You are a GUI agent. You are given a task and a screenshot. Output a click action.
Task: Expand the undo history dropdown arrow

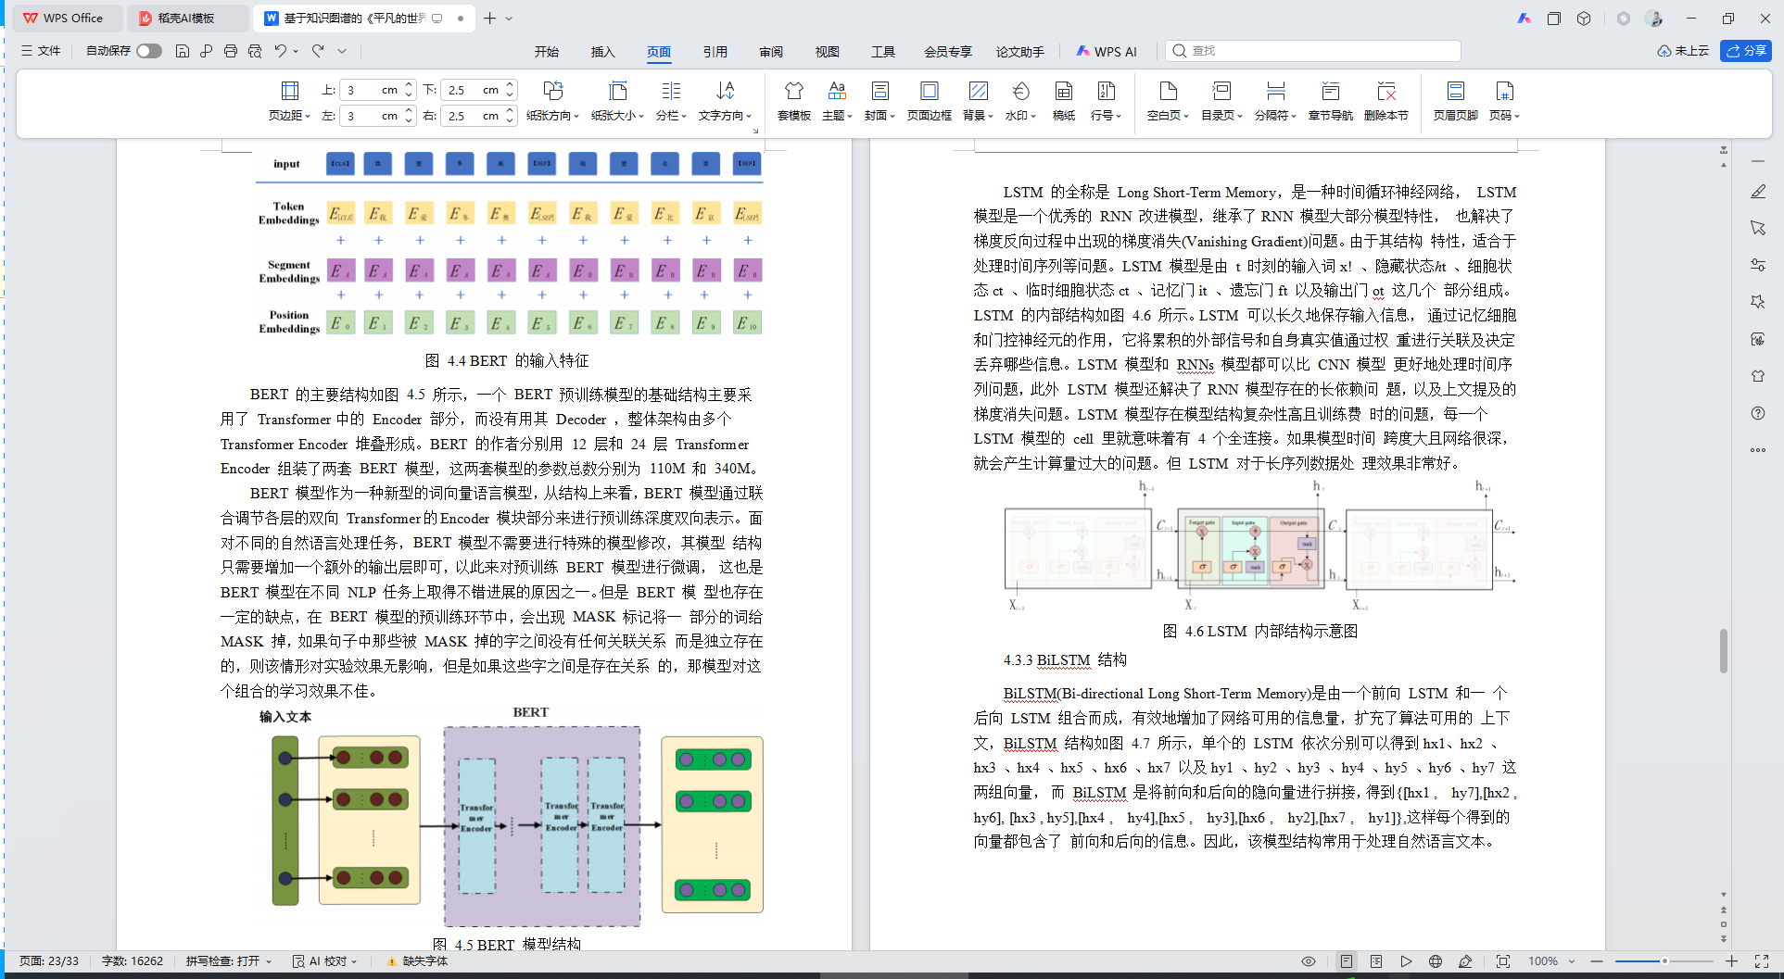pyautogui.click(x=296, y=51)
